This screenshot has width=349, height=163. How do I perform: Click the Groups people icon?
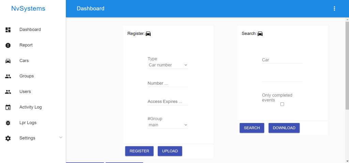[x=8, y=76]
